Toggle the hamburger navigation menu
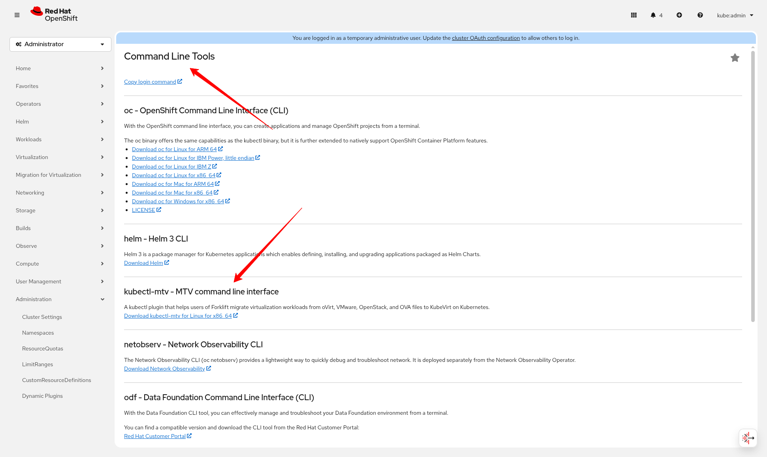 coord(17,15)
